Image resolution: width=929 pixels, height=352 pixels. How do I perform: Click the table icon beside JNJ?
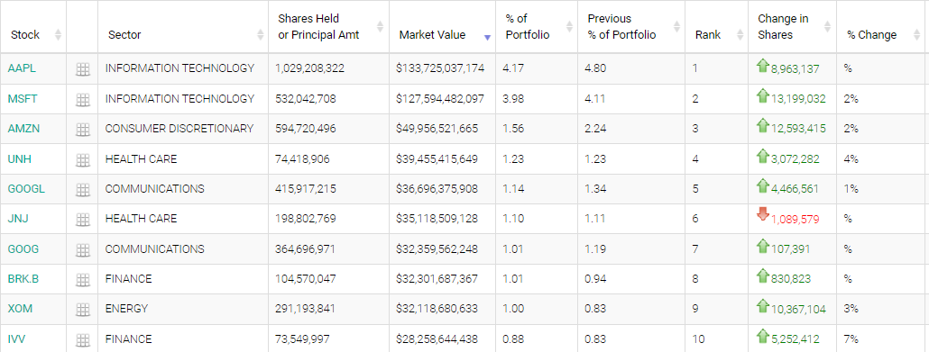coord(82,220)
